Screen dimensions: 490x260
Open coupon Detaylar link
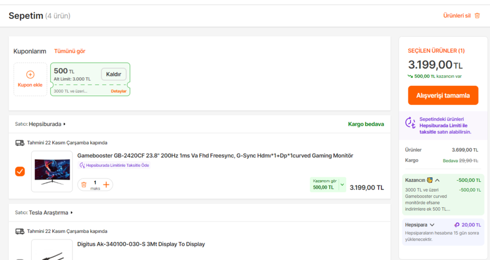coord(119,91)
